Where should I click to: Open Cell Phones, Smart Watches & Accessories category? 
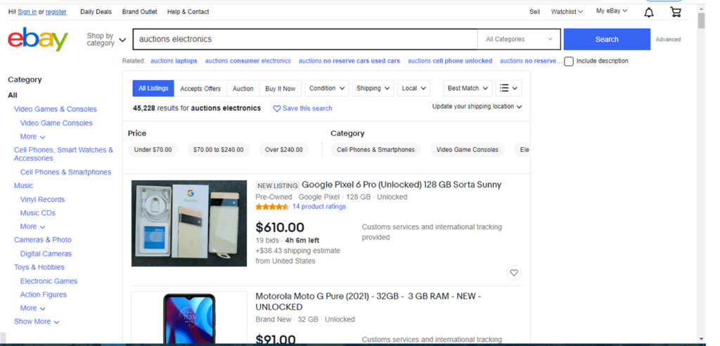click(63, 154)
